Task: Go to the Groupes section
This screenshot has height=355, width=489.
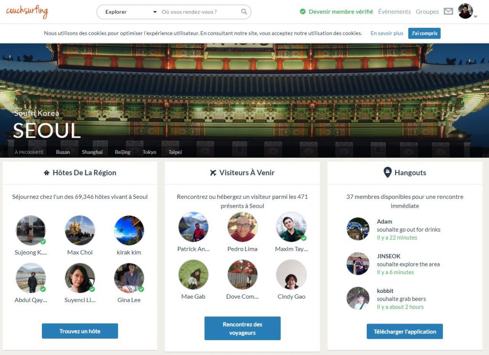Action: point(427,11)
